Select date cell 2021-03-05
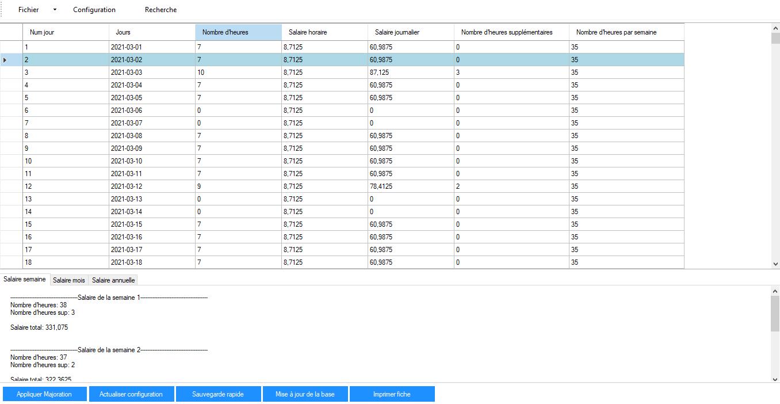Image resolution: width=780 pixels, height=404 pixels. click(152, 98)
